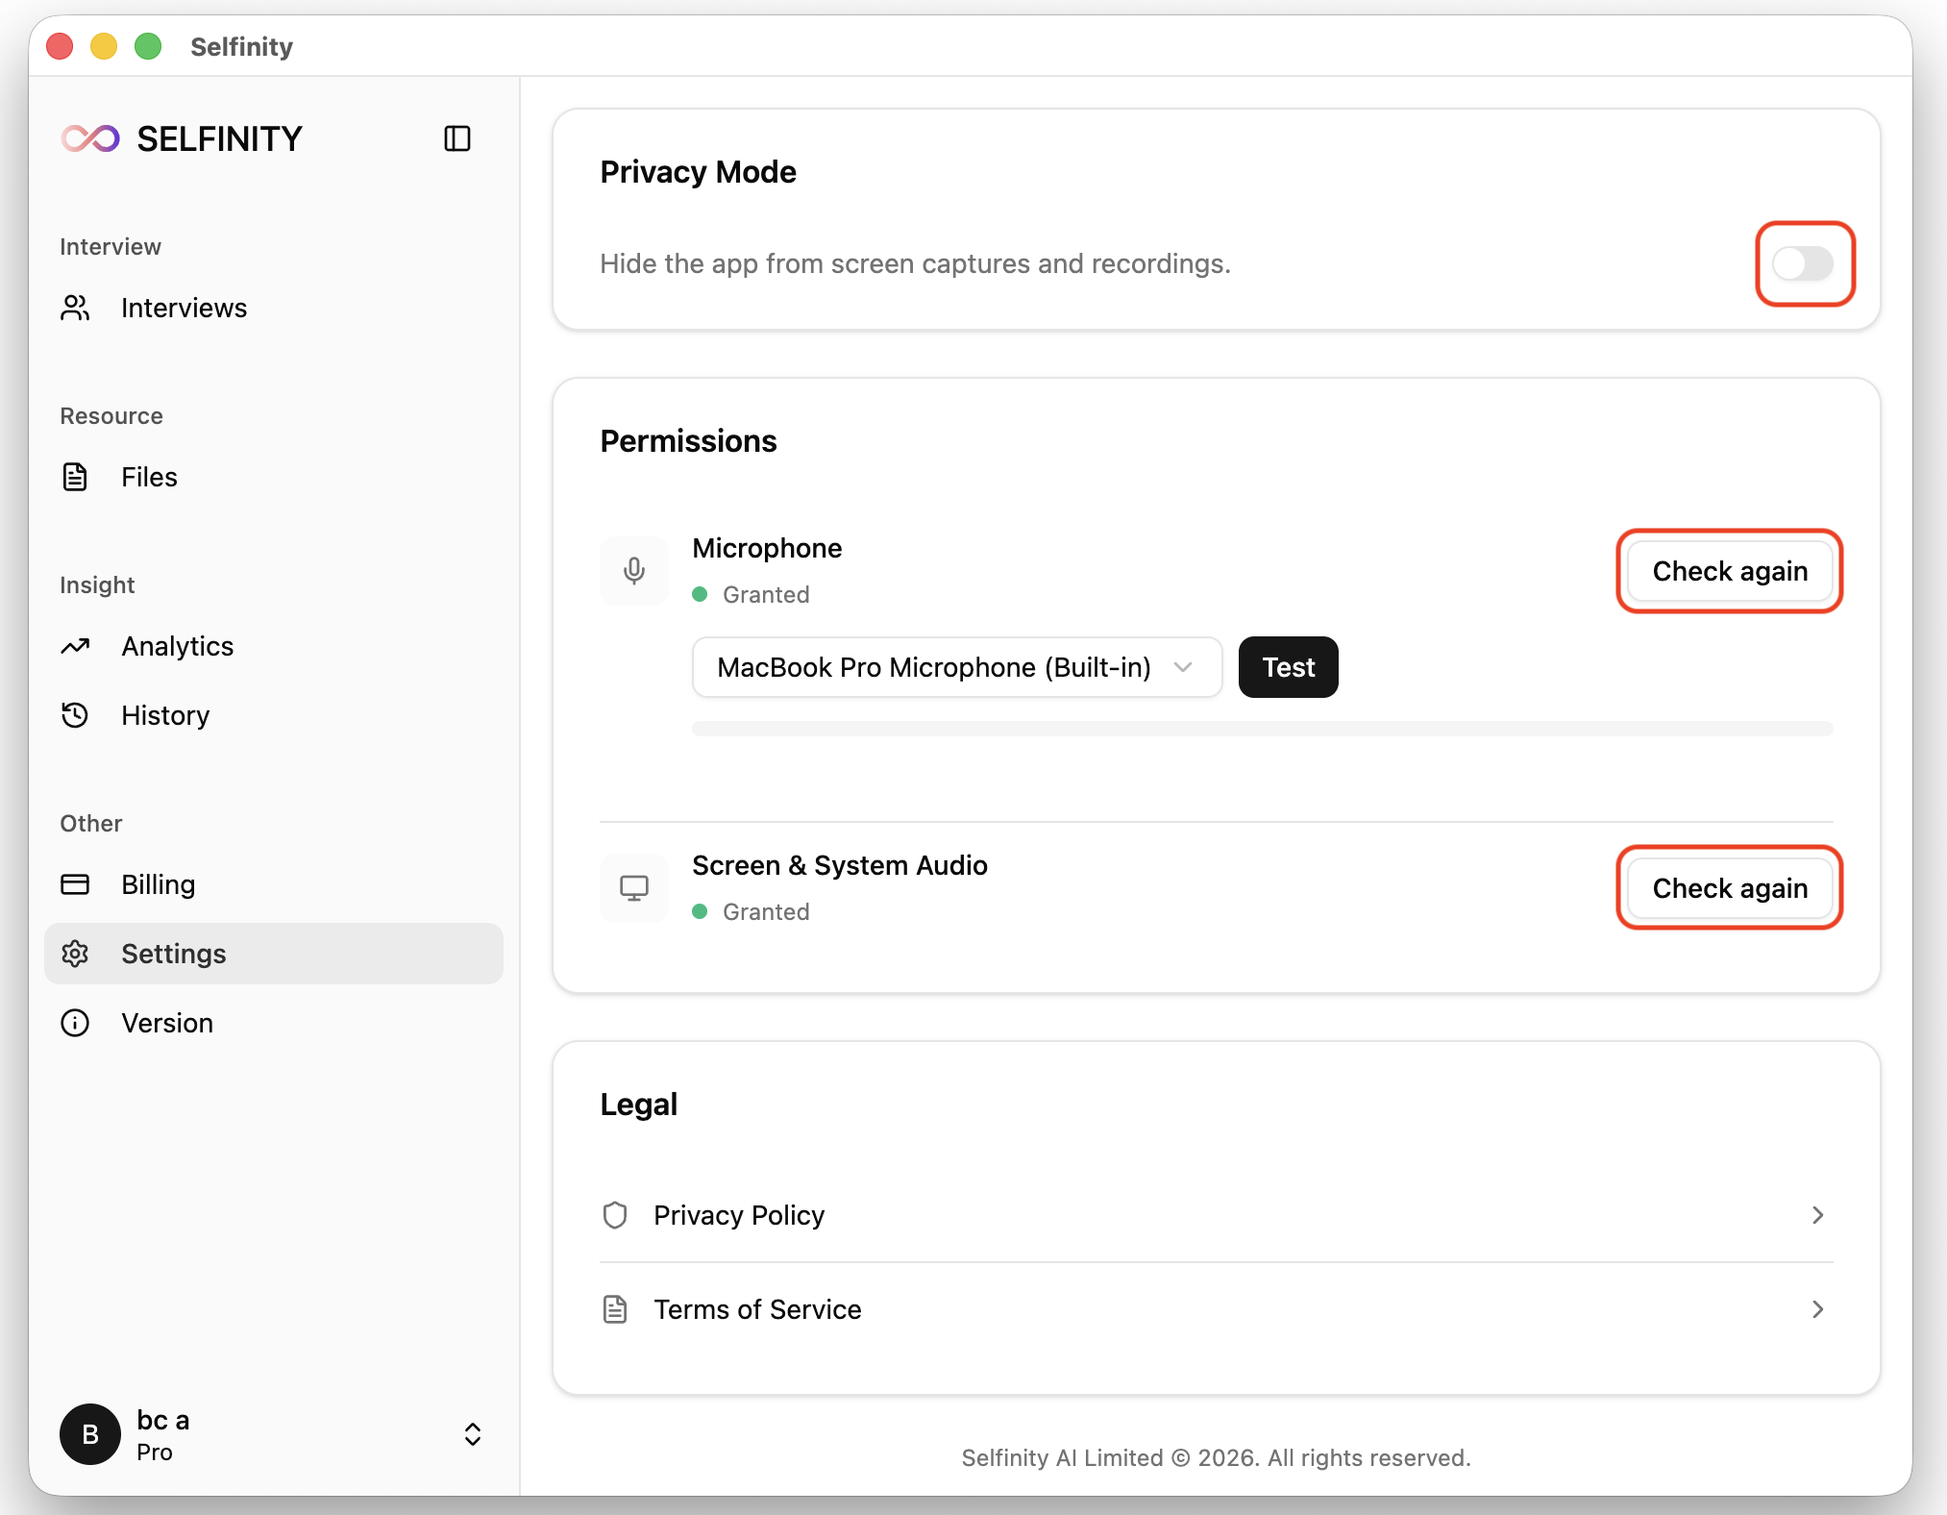
Task: Expand the account switcher chevrons
Action: [473, 1434]
